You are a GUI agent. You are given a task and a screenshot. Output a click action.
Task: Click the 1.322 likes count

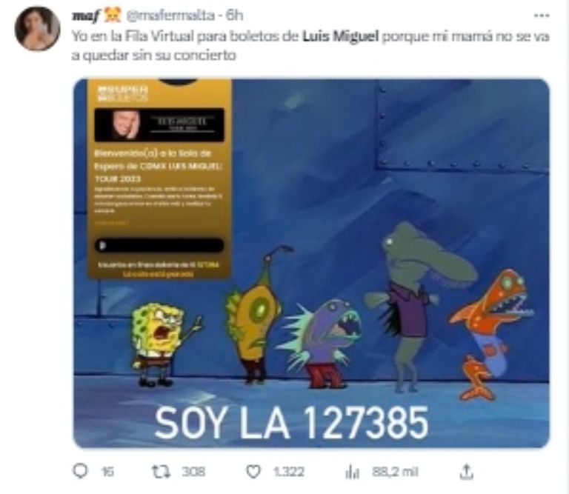(x=288, y=472)
